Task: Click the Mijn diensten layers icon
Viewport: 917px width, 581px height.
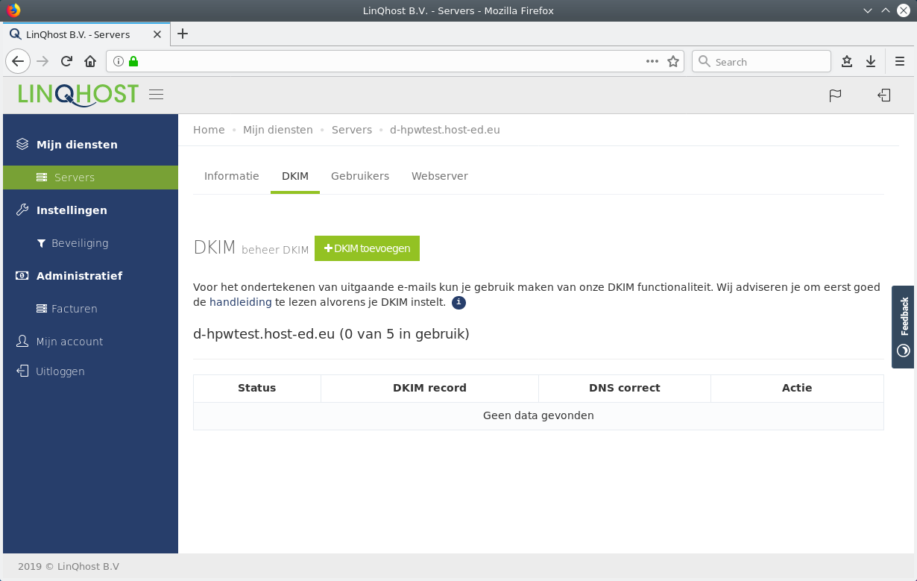Action: tap(22, 144)
